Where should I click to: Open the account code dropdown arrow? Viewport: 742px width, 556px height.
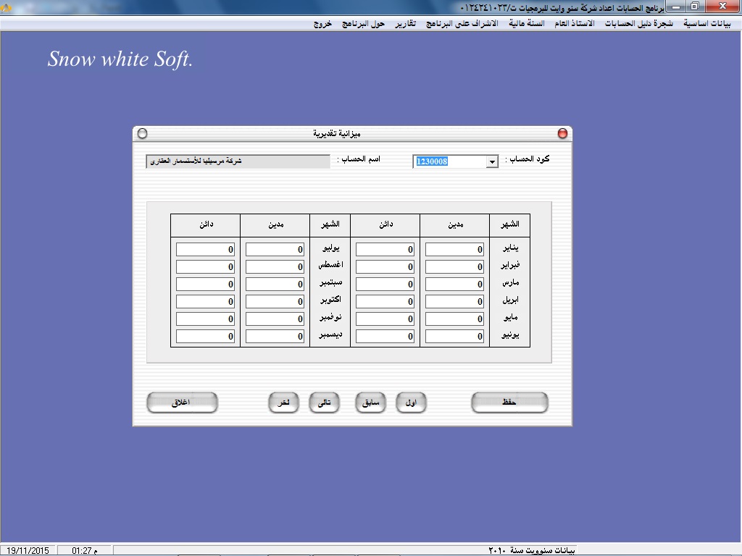492,162
